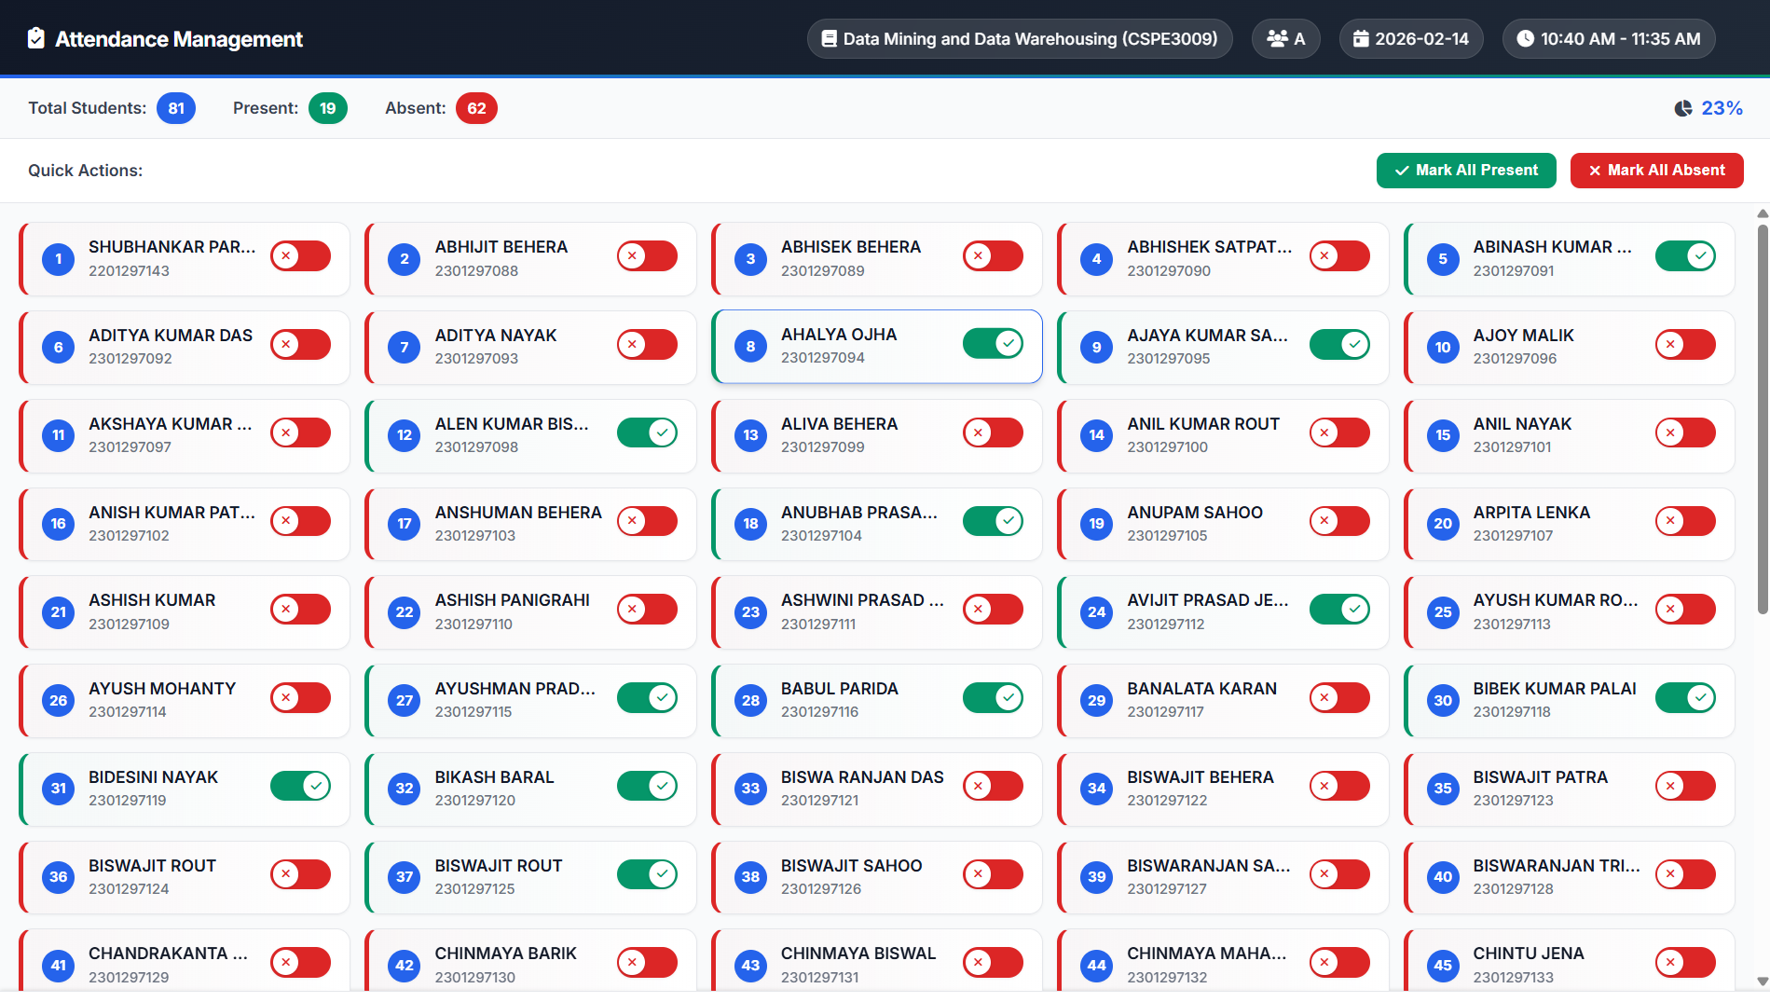Image resolution: width=1770 pixels, height=1002 pixels.
Task: Open the section A selector
Action: pos(1285,38)
